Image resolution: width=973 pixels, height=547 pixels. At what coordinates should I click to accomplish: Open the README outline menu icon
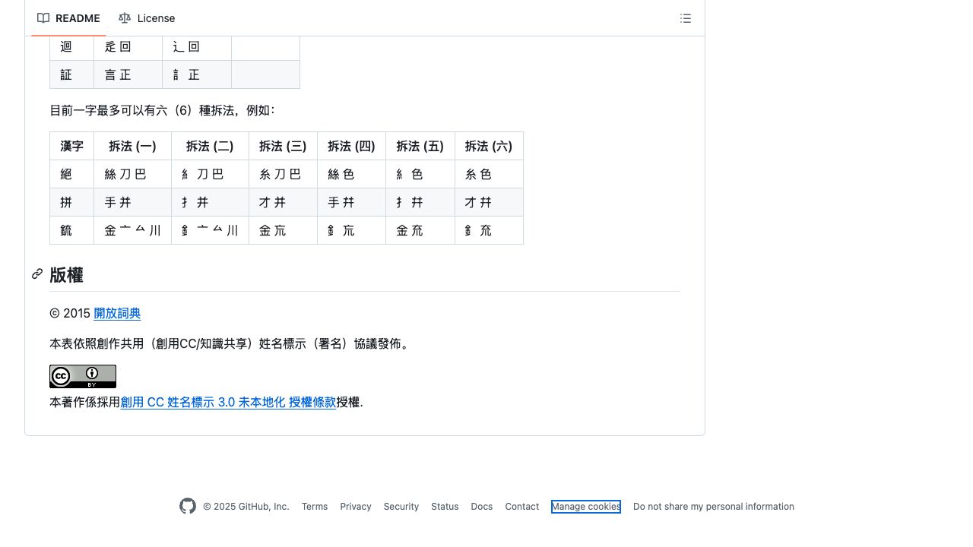pyautogui.click(x=686, y=18)
